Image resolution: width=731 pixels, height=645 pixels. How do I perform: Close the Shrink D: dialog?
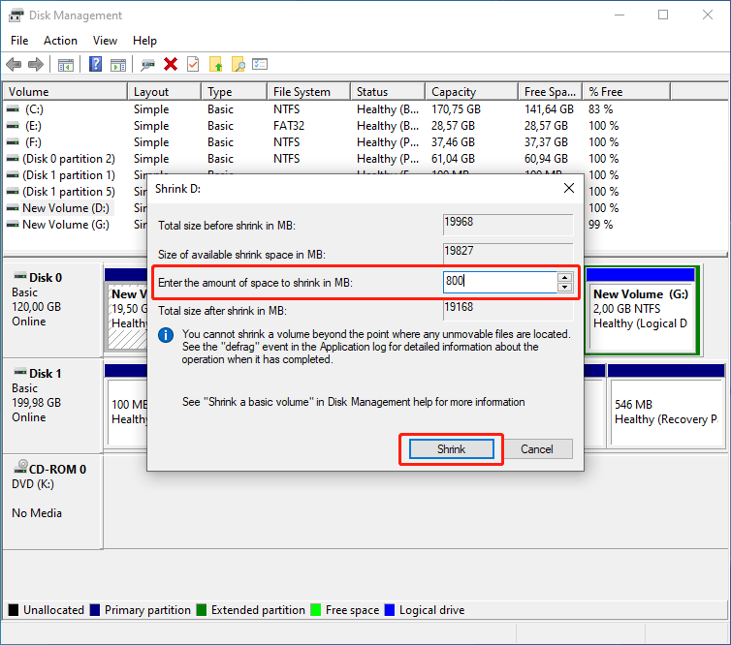click(x=569, y=188)
